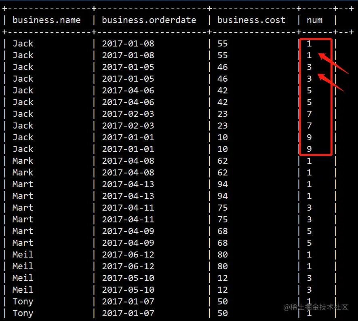Click num 9 in the lower 2017-01-01 row

point(309,149)
